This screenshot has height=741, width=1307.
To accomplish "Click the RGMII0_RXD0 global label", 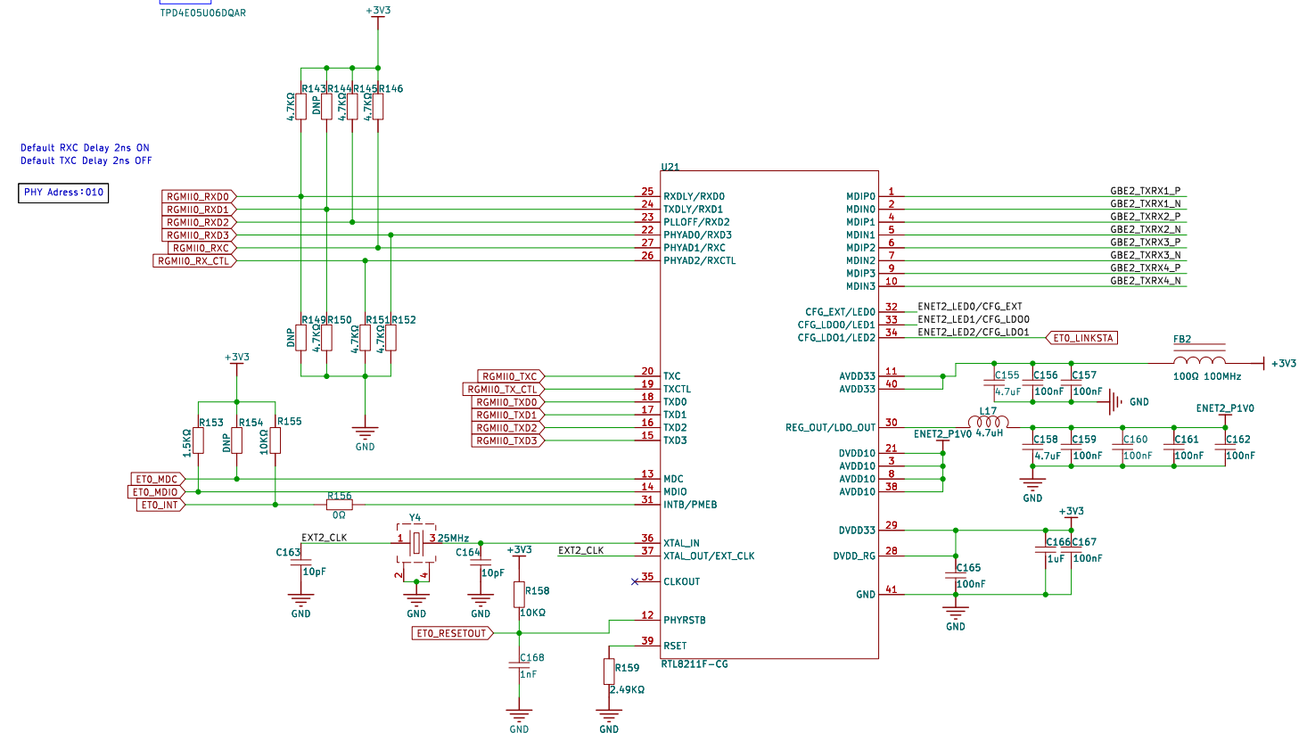I will [x=199, y=197].
